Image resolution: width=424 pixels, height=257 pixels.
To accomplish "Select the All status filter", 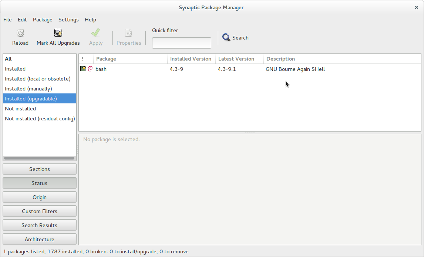I will pyautogui.click(x=40, y=59).
